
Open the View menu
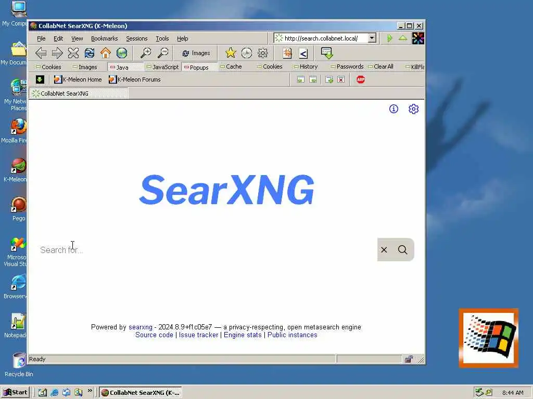(x=77, y=38)
